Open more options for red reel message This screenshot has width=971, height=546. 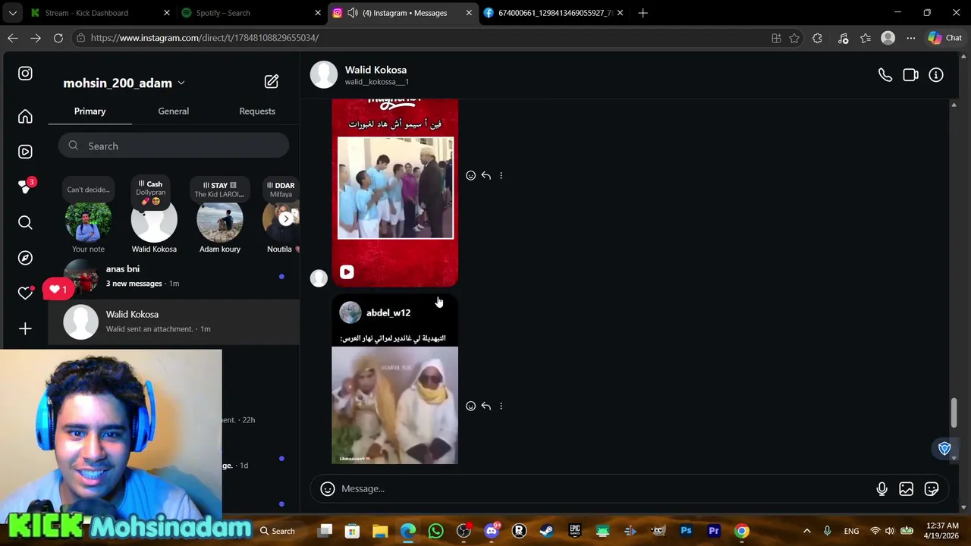click(501, 175)
